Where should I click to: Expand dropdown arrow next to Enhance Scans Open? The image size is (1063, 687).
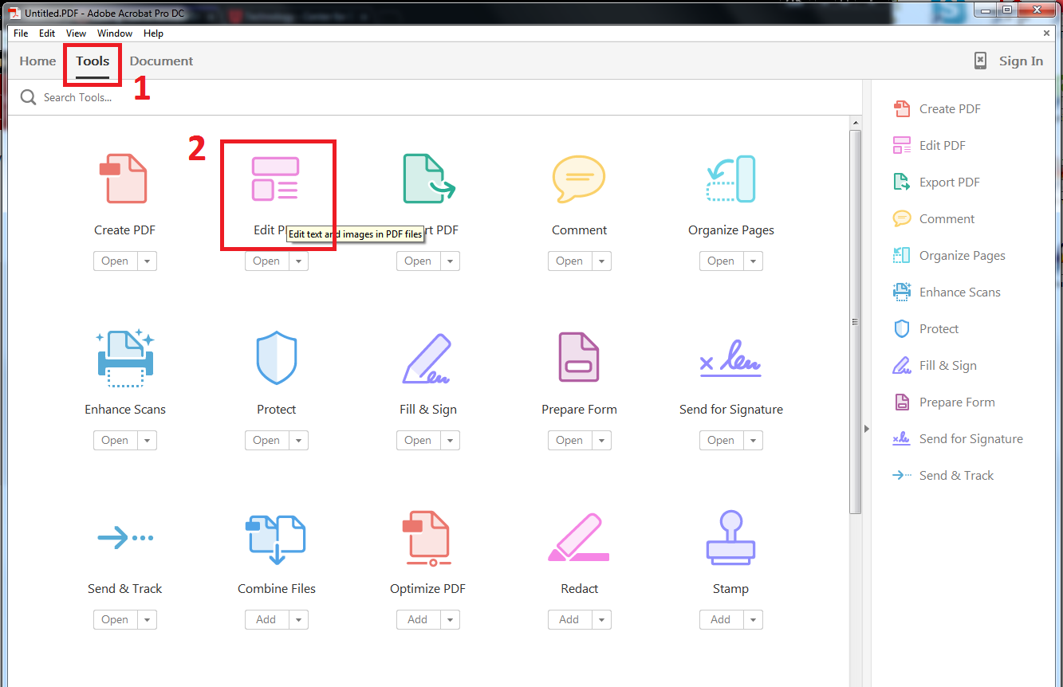(147, 441)
